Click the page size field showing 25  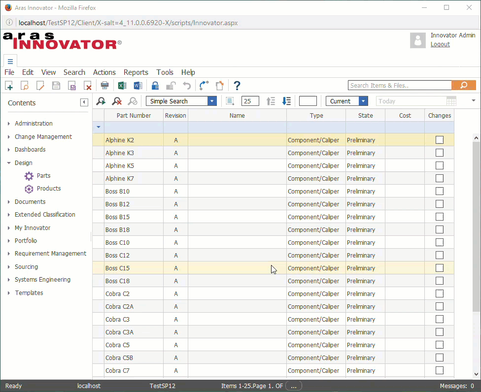click(x=250, y=101)
